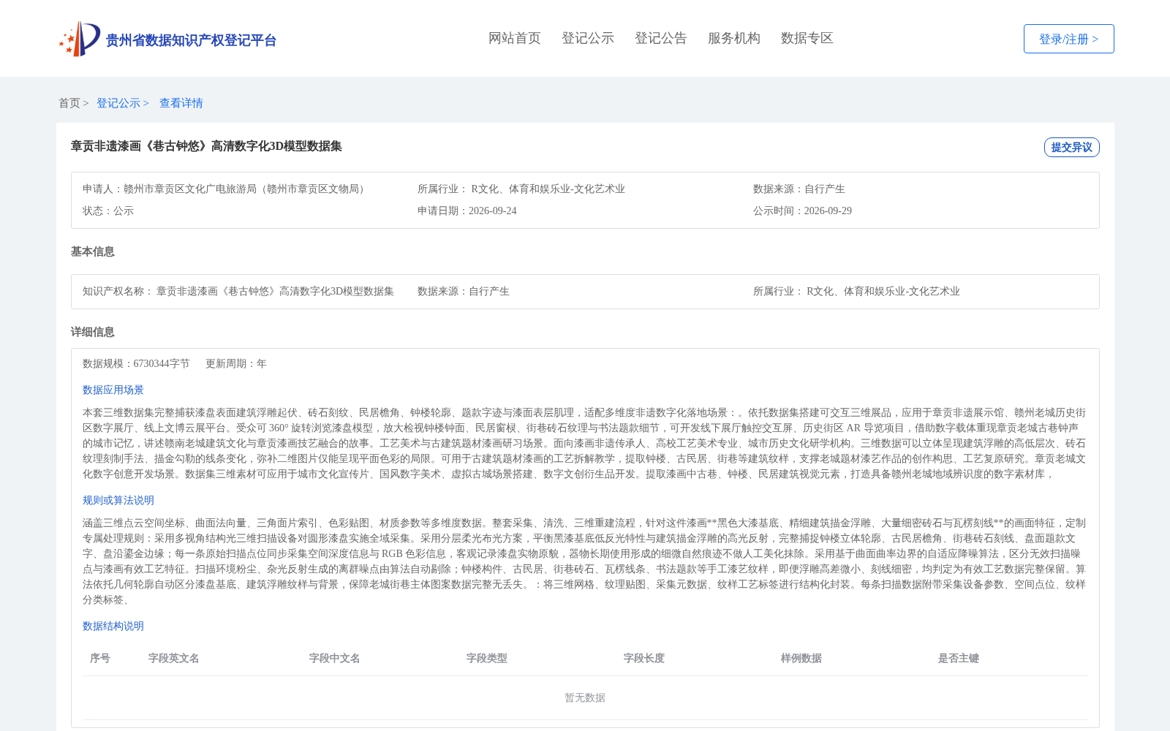Click the 登录/注册 button

[1069, 39]
